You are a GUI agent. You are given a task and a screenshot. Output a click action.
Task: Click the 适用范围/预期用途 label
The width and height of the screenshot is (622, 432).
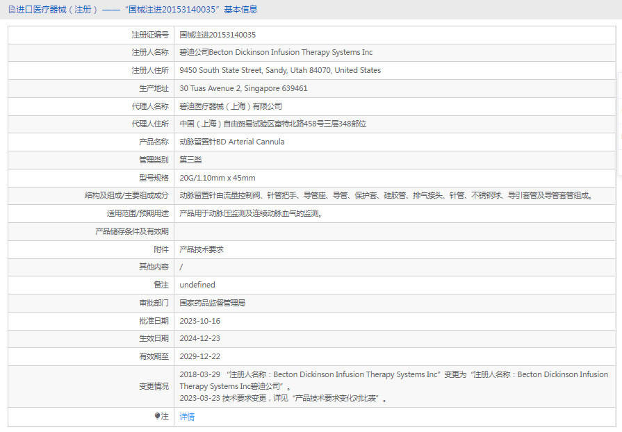[x=138, y=214]
